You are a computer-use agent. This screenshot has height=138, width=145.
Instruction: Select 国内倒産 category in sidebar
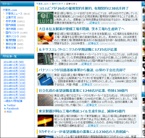point(11,25)
